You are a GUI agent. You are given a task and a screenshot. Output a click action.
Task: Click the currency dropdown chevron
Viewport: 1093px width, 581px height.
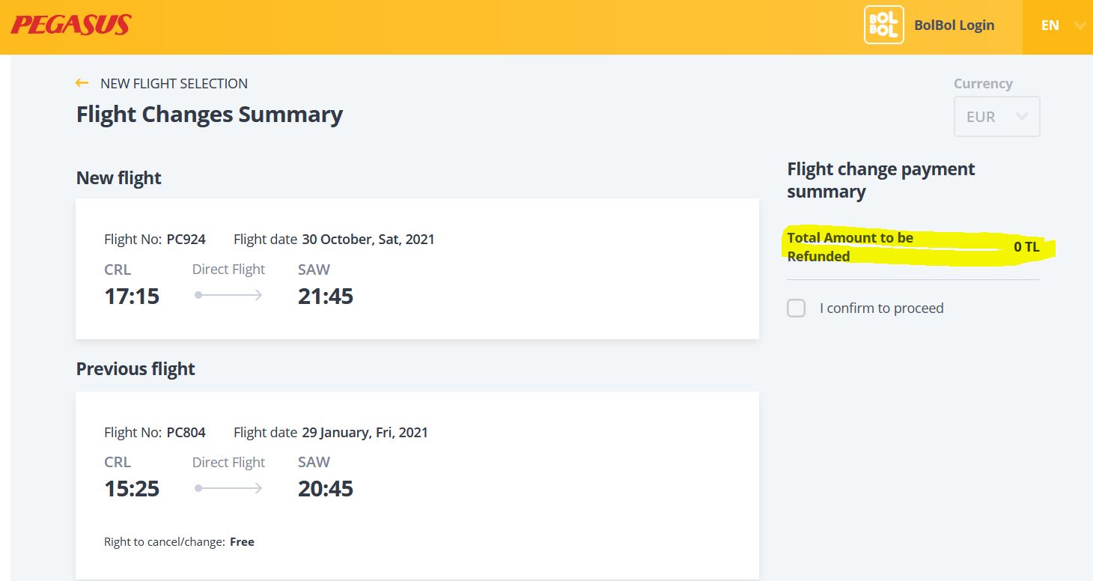click(x=1021, y=116)
